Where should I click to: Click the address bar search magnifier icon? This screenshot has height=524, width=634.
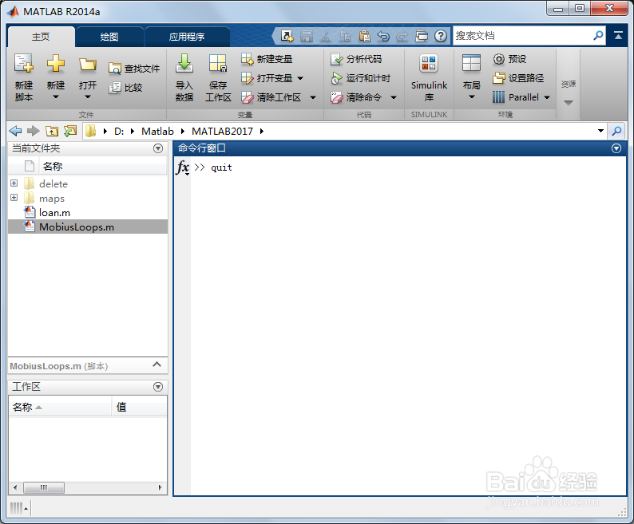617,131
